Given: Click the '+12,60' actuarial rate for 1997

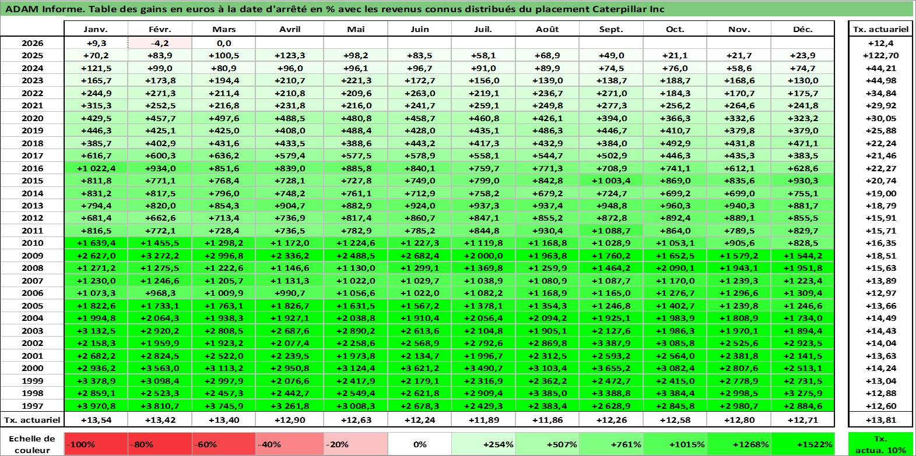Looking at the screenshot, I should tap(880, 406).
